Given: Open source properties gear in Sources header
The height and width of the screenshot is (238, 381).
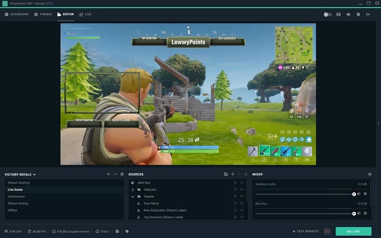Looking at the screenshot, I should (246, 174).
